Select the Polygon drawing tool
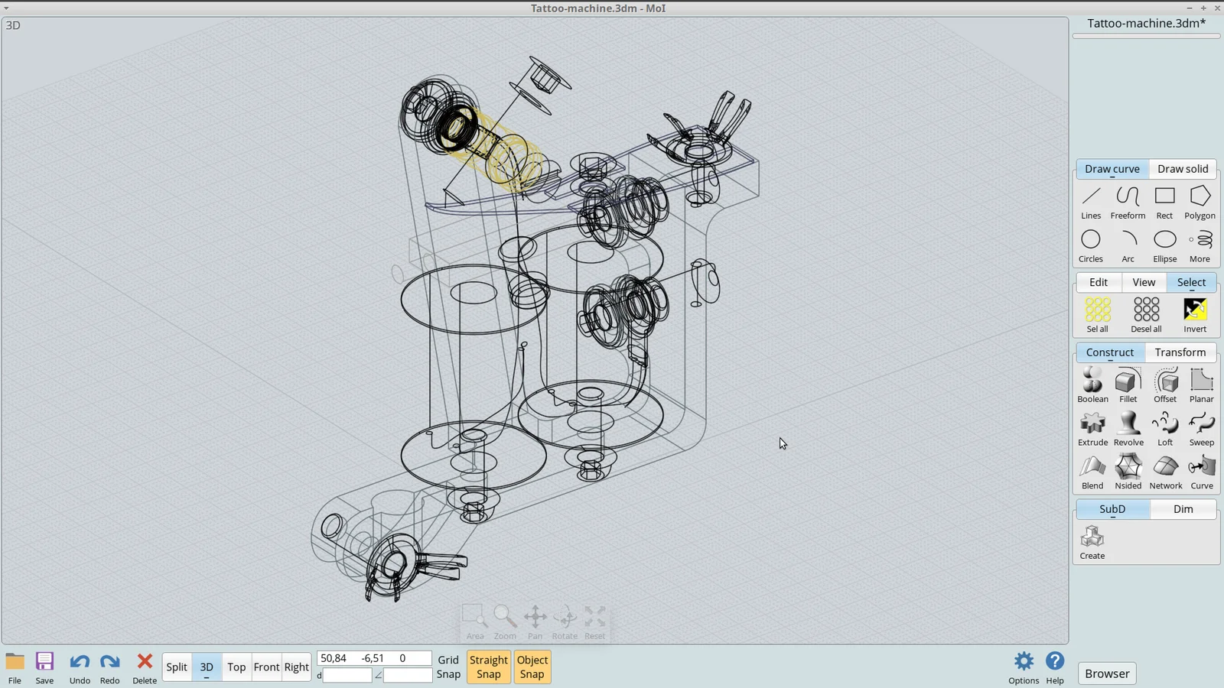The width and height of the screenshot is (1224, 688). 1200,201
